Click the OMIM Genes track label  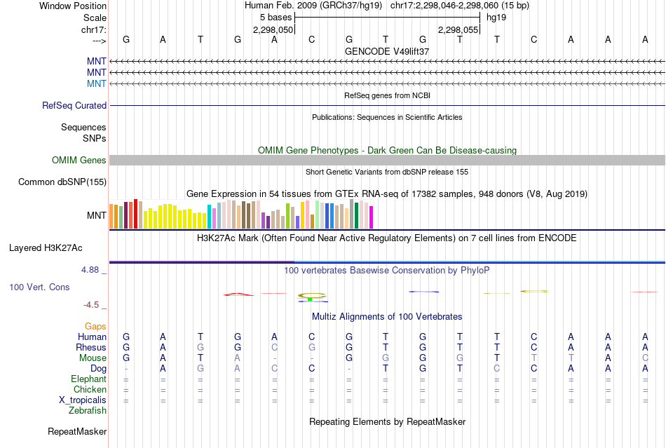click(x=79, y=160)
